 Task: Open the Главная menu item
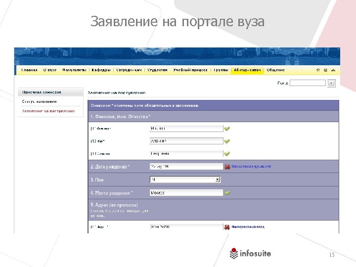(29, 70)
